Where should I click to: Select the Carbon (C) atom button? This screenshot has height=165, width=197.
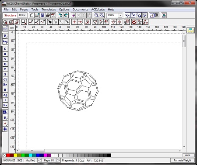pyautogui.click(x=5, y=49)
